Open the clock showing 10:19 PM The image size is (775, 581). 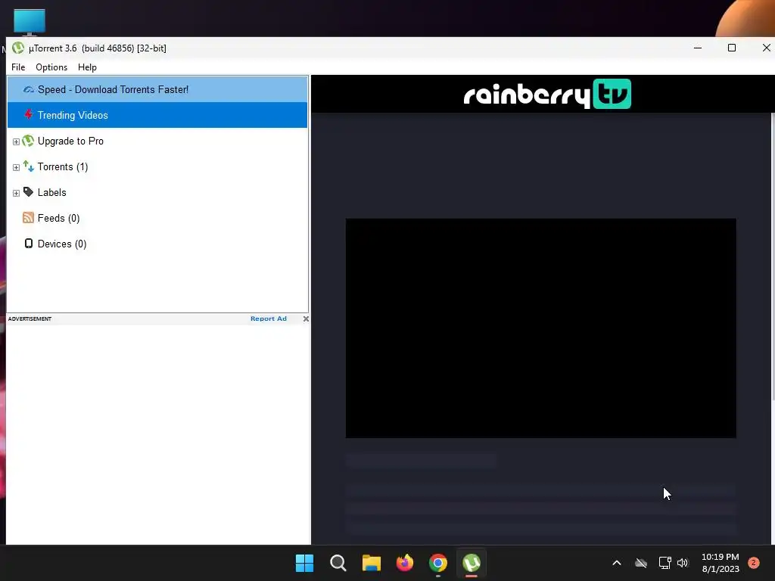tap(721, 563)
